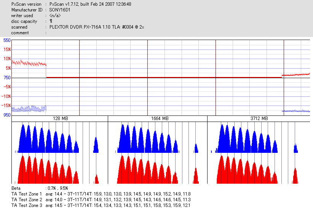Select the TA Test Zone 3 results line
313x210 pixels.
click(101, 205)
